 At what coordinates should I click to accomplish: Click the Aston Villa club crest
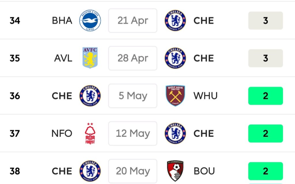click(90, 58)
